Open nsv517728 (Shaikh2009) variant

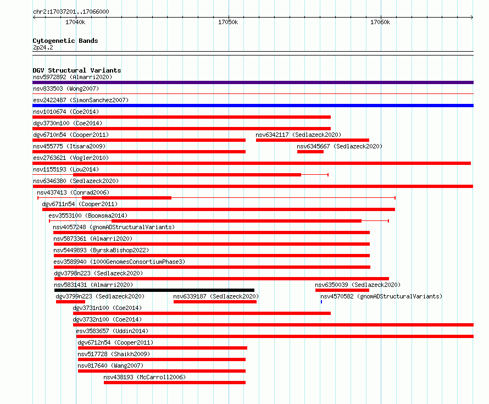tap(114, 354)
